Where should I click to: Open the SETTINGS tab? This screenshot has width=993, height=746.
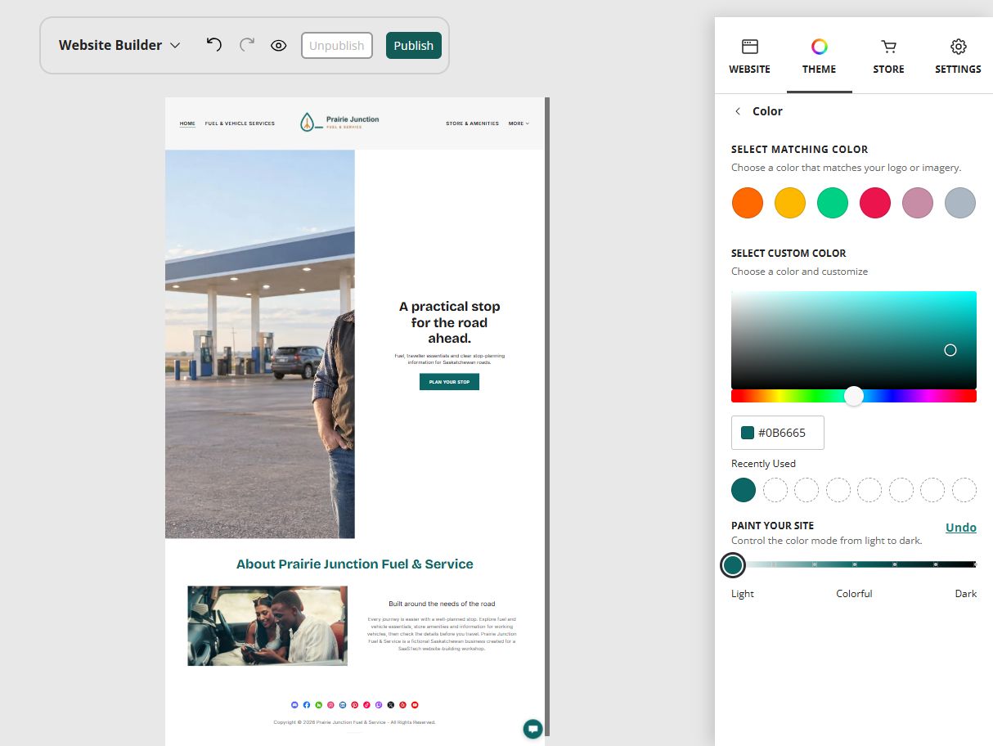point(958,56)
